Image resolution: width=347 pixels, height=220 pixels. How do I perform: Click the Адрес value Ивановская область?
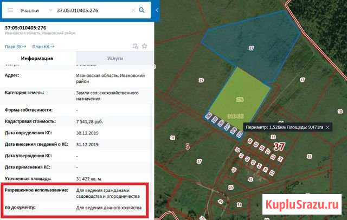(111, 79)
